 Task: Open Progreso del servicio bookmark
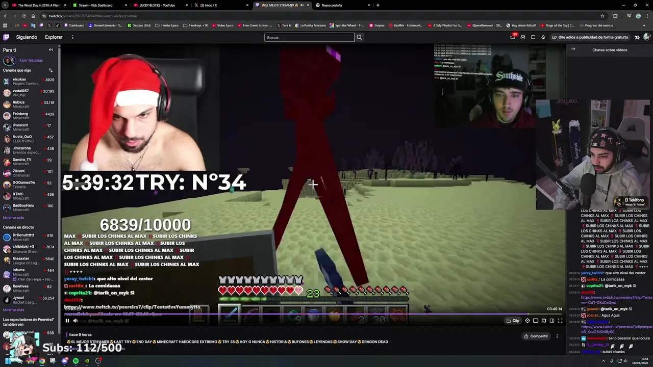pyautogui.click(x=596, y=25)
